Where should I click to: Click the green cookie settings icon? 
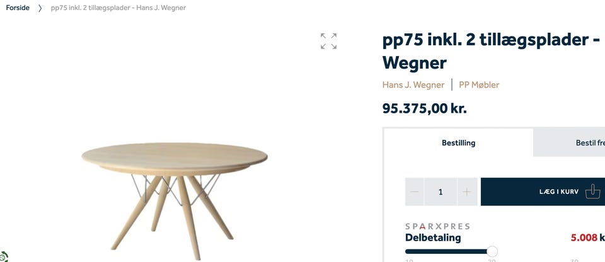4,256
